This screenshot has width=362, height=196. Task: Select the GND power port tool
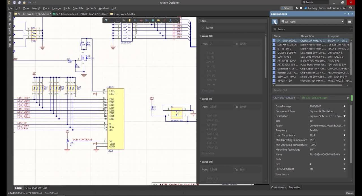(141, 20)
